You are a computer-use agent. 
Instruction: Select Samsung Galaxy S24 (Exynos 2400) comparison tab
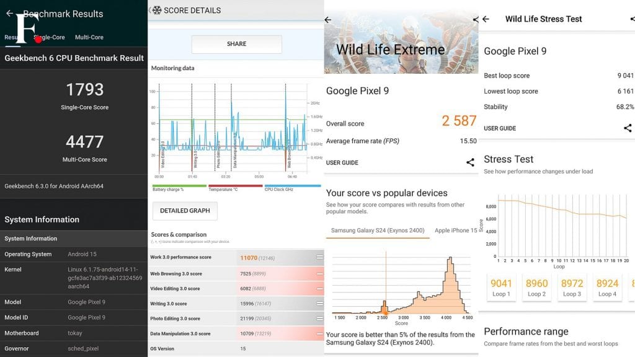point(378,231)
